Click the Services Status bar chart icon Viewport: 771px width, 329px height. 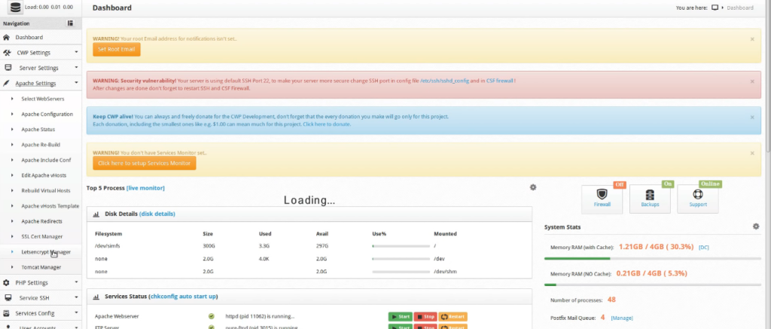[96, 297]
